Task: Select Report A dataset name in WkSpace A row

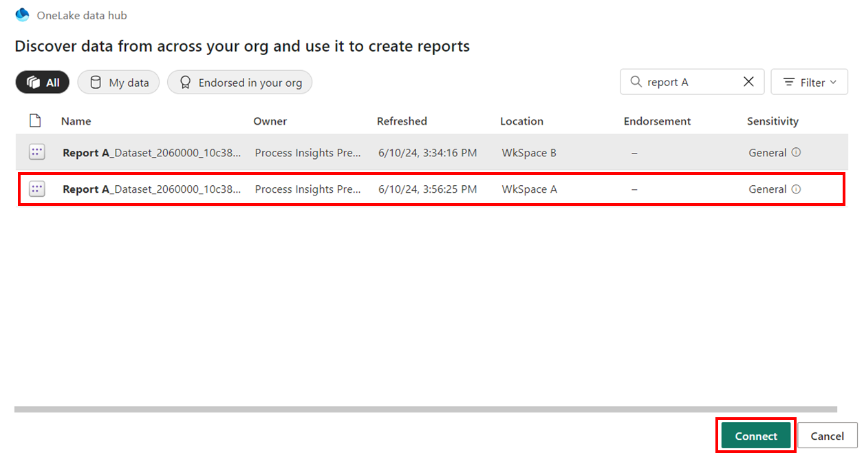Action: click(x=152, y=189)
